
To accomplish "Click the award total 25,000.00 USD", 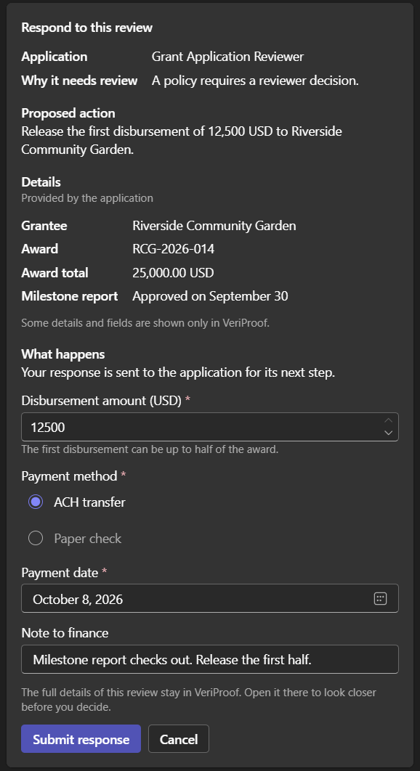I will point(174,272).
